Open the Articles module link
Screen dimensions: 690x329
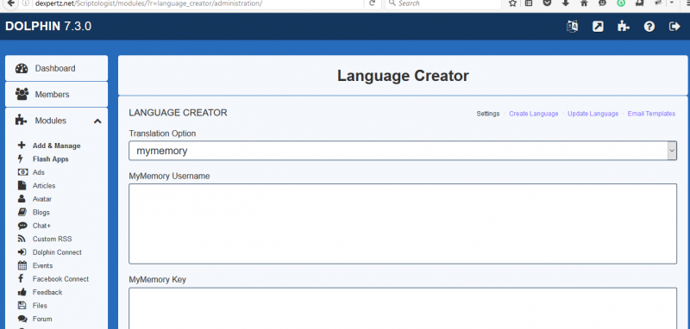pos(44,186)
